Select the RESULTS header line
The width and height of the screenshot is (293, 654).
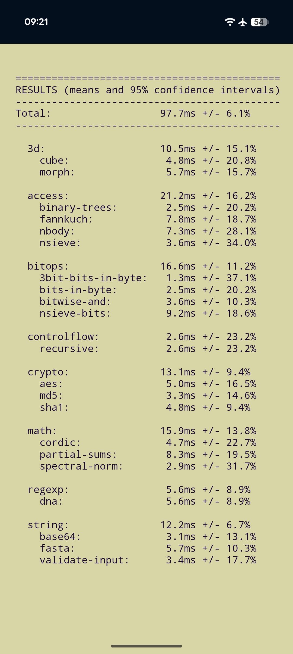(x=148, y=90)
